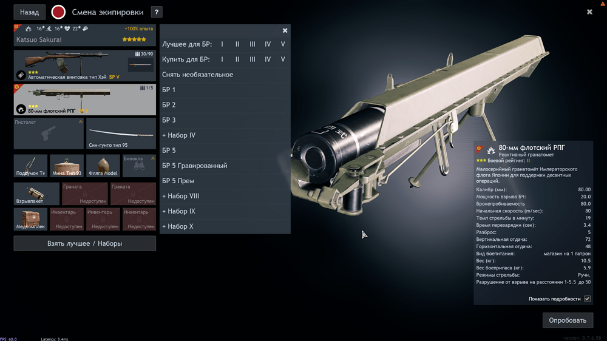
Task: Click the warning triangle icon in top corner
Action: (603, 3)
